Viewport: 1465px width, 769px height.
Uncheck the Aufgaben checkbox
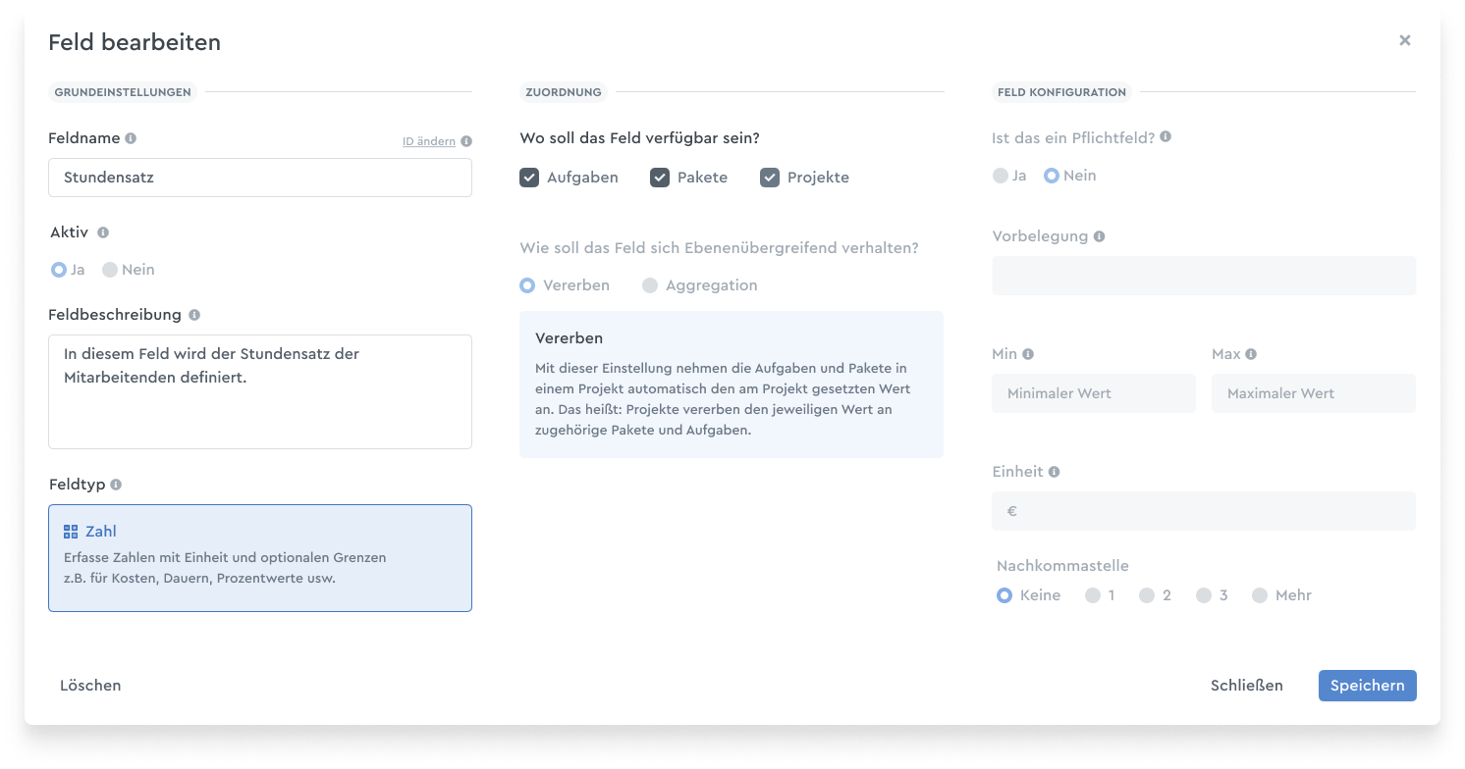(x=529, y=178)
